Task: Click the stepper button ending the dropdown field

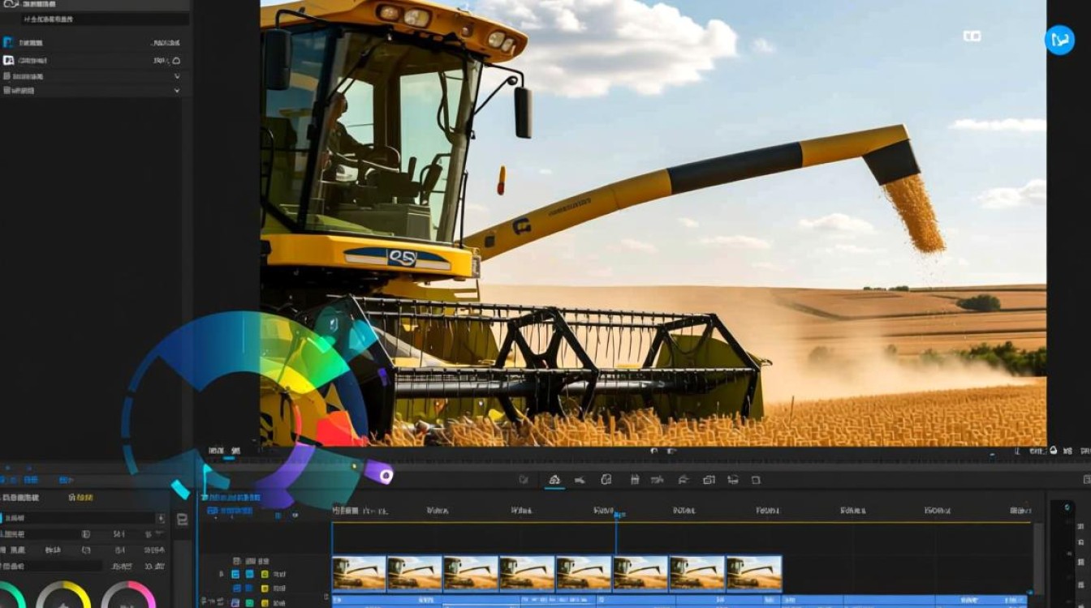Action: tap(161, 517)
